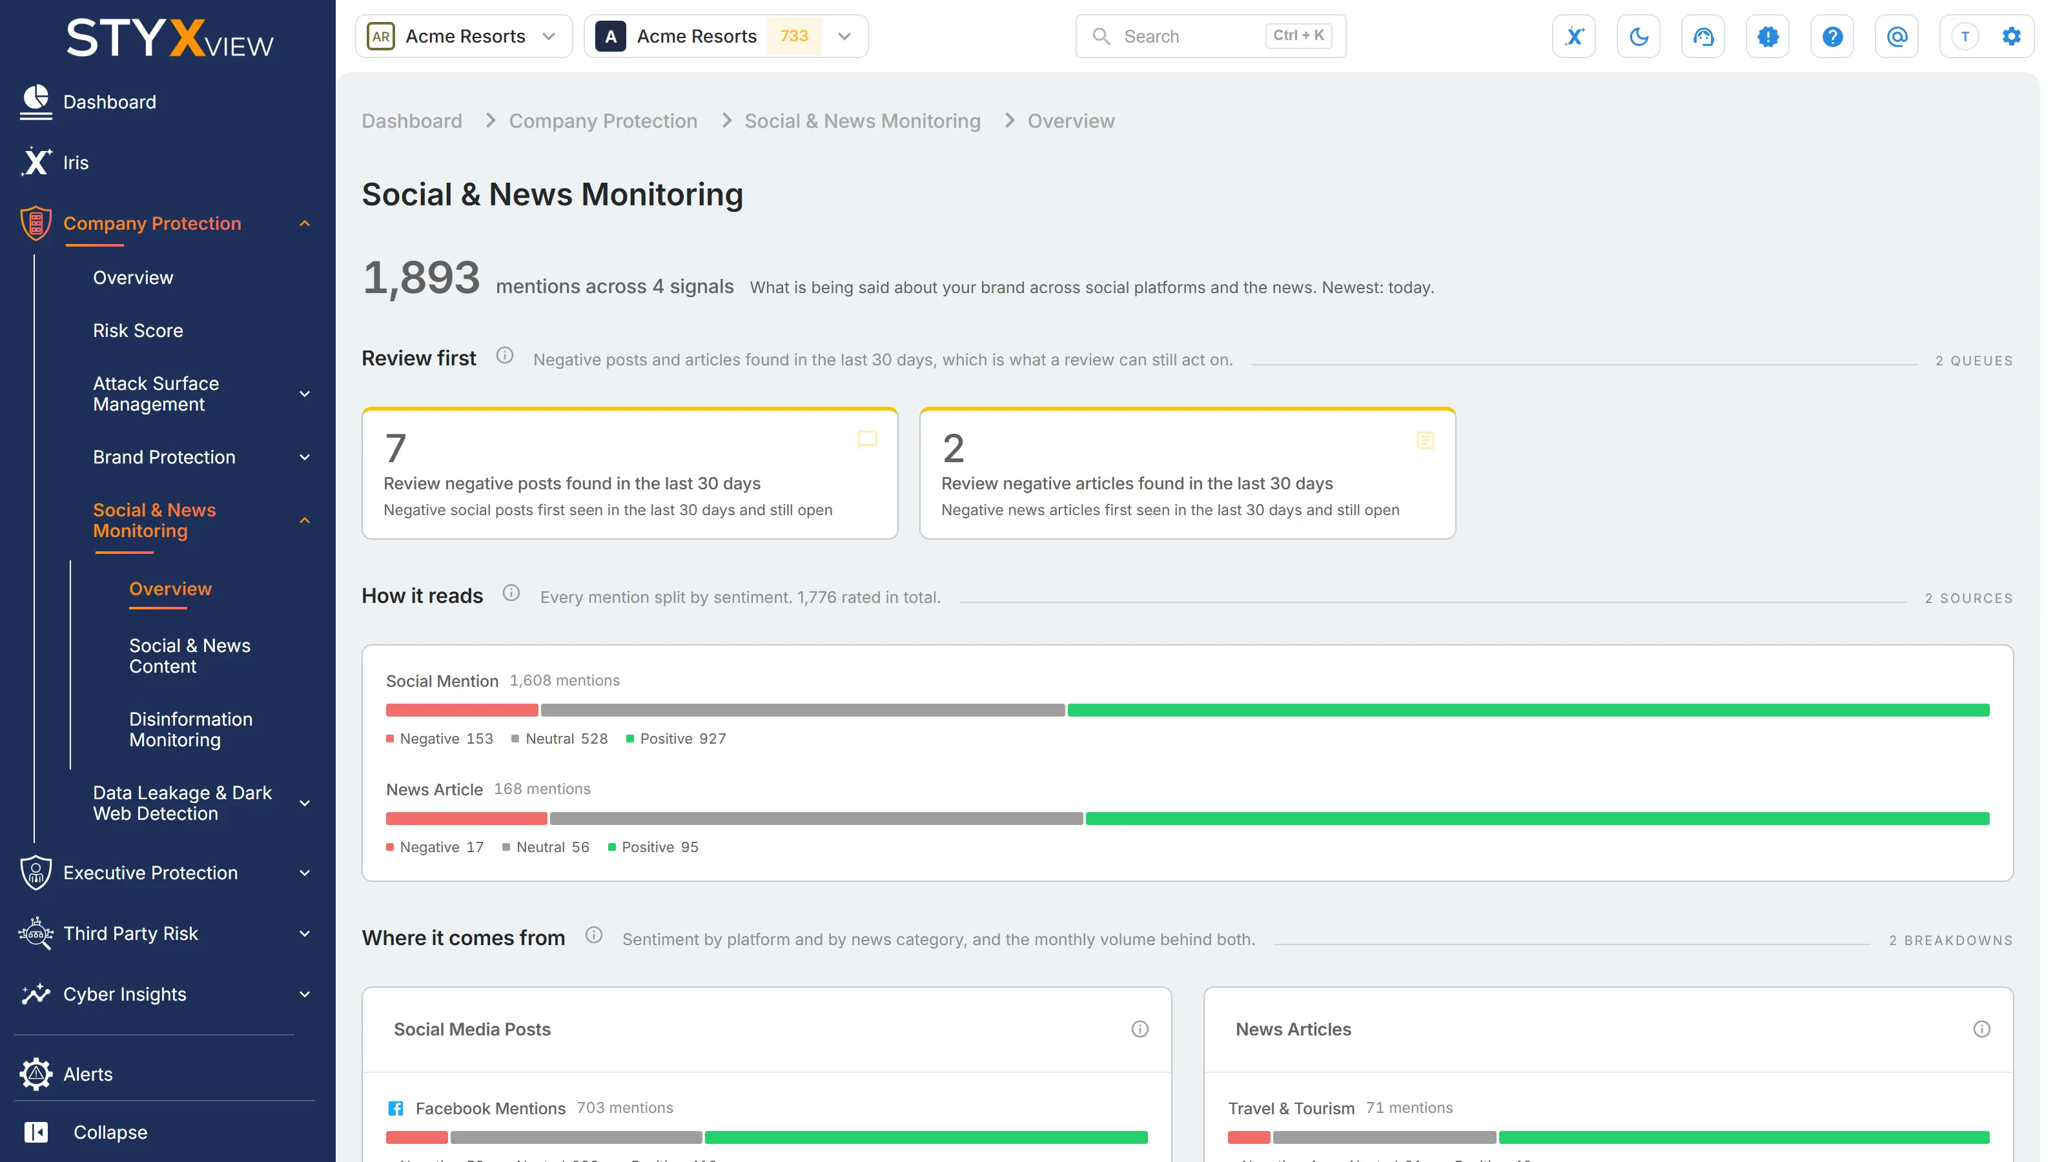Open Social & News Content page
2066x1162 pixels.
(x=189, y=656)
